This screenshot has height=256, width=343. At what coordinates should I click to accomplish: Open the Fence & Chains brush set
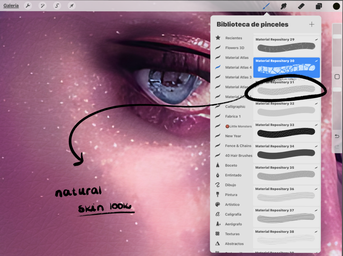click(x=234, y=146)
